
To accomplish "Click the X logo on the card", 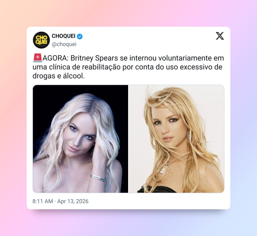I will click(x=220, y=36).
